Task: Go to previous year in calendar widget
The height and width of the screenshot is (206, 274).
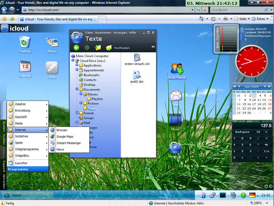Action: [x=235, y=87]
